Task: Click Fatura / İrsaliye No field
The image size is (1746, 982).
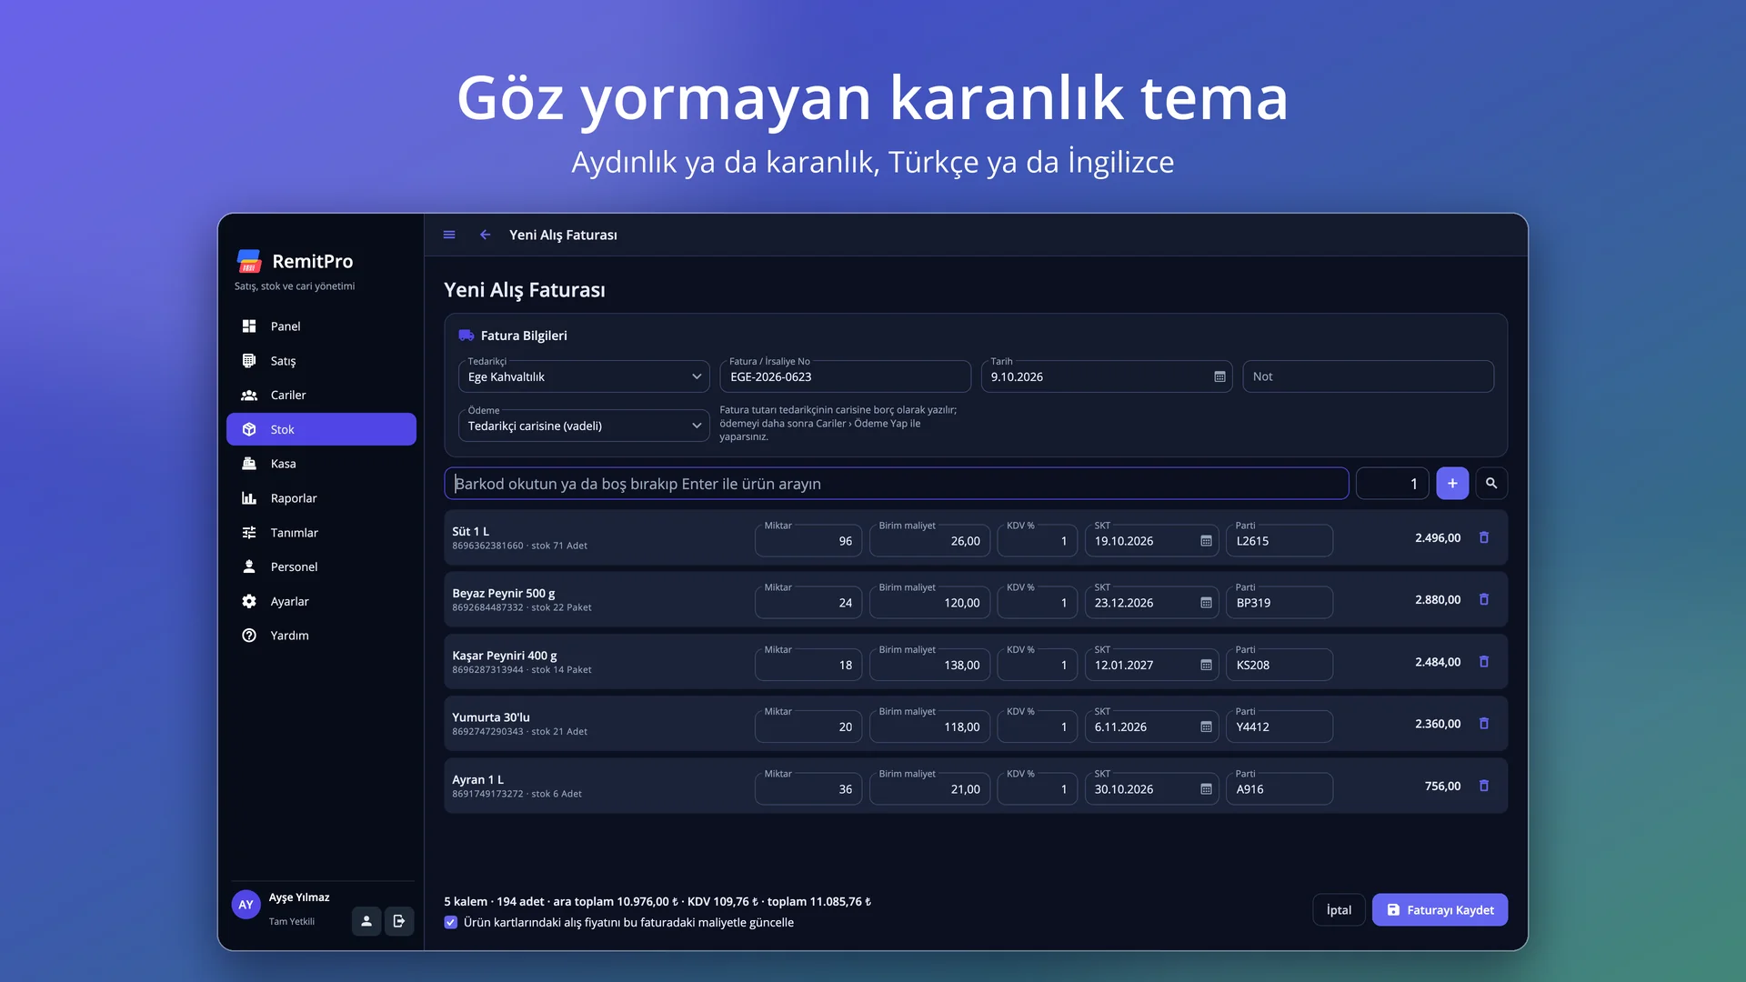Action: click(x=845, y=376)
